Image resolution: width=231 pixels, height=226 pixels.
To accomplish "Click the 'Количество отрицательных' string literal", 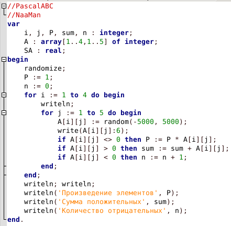I will [112, 211].
